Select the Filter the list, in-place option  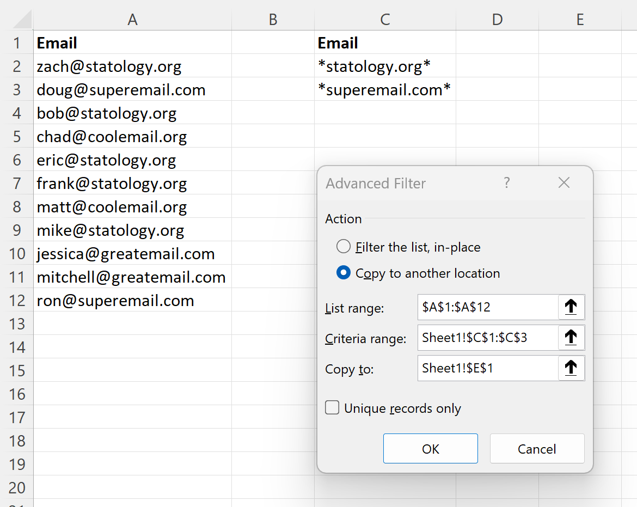344,246
